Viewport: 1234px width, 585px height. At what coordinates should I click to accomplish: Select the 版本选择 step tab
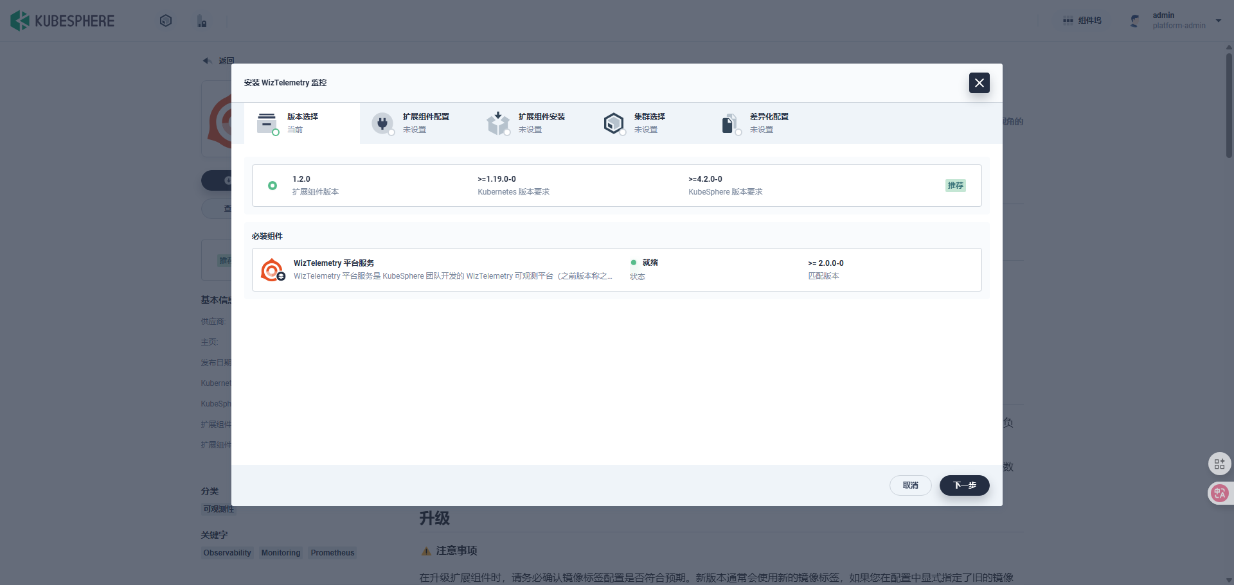point(302,123)
